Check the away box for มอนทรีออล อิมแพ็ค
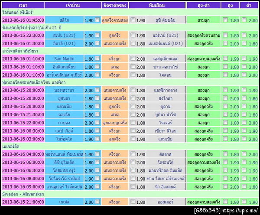This screenshot has height=215, width=260. (x=133, y=170)
